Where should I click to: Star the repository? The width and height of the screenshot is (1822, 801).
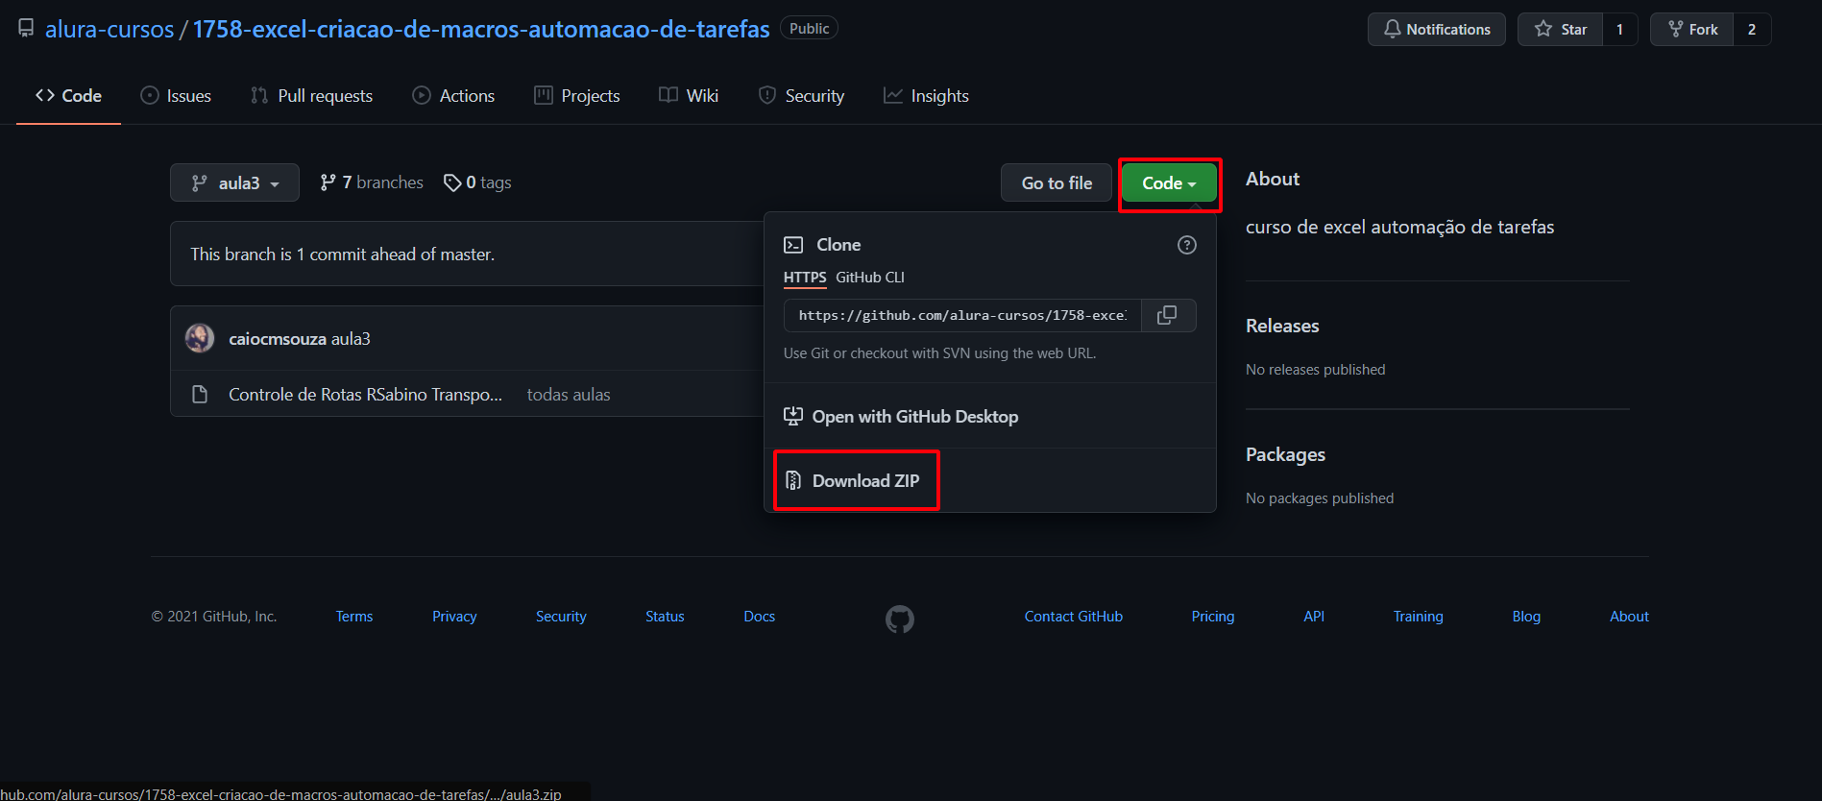pyautogui.click(x=1561, y=29)
